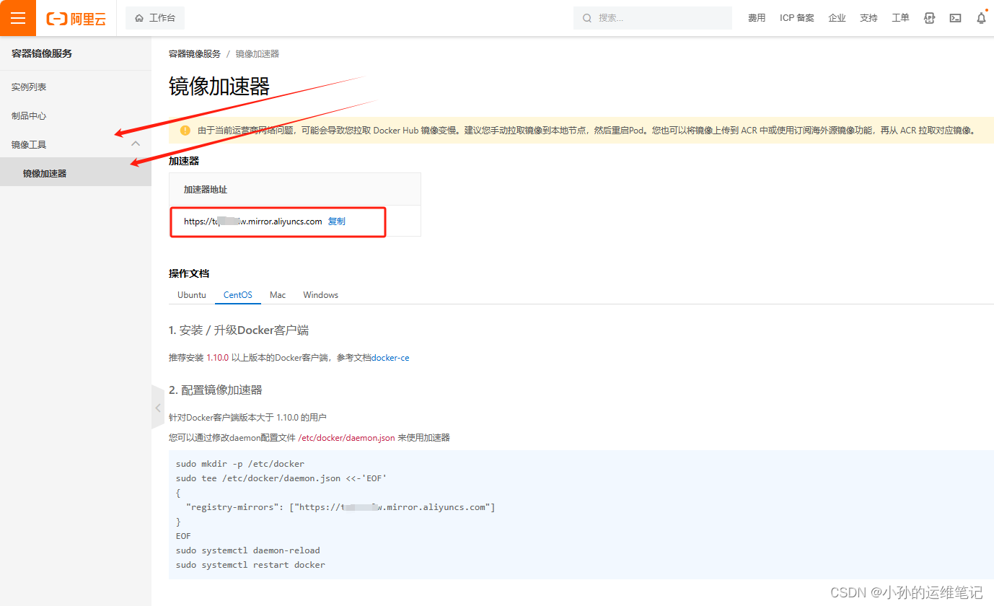Focus the top search box
The height and width of the screenshot is (606, 994).
click(653, 18)
